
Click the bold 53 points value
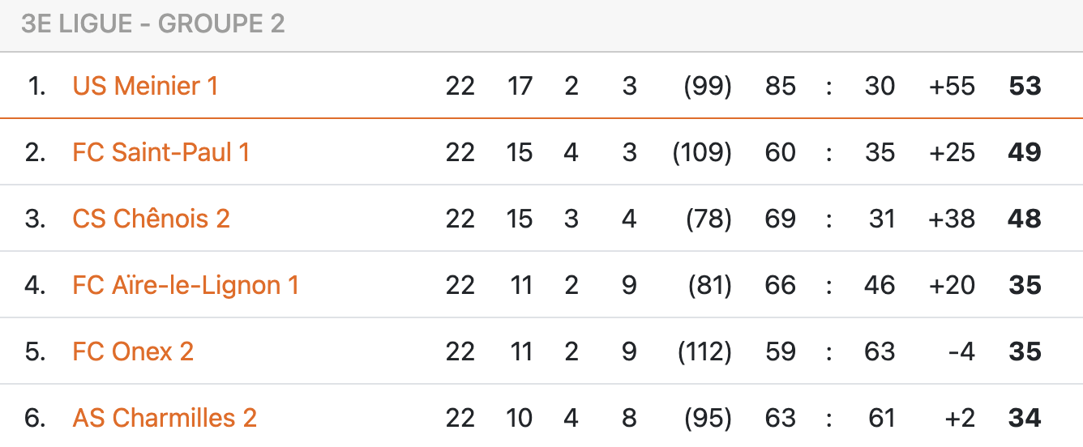coord(1025,86)
